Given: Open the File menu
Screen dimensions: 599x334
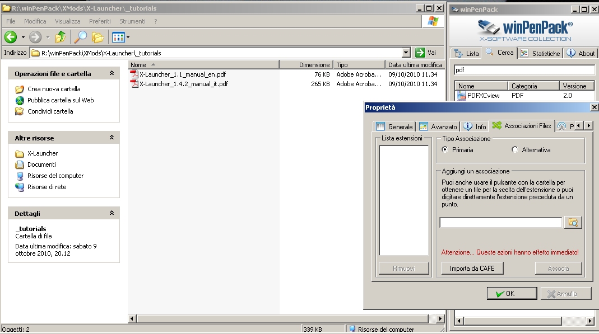Looking at the screenshot, I should [x=11, y=21].
